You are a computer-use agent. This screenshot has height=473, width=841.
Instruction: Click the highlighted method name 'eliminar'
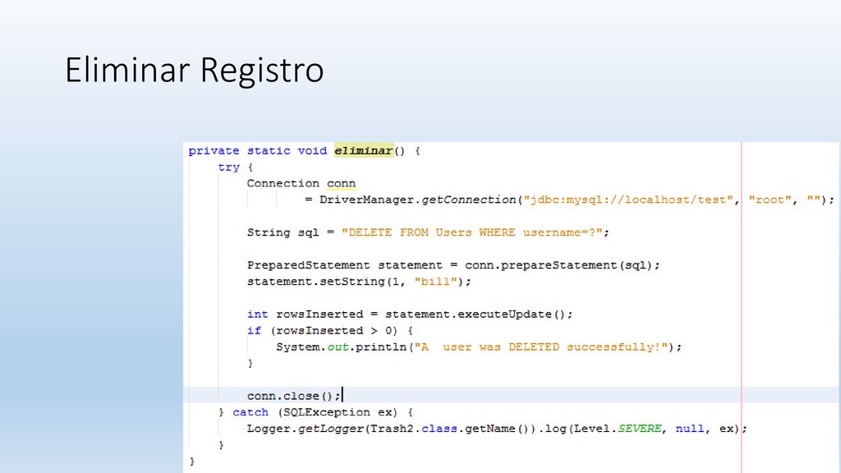(364, 151)
